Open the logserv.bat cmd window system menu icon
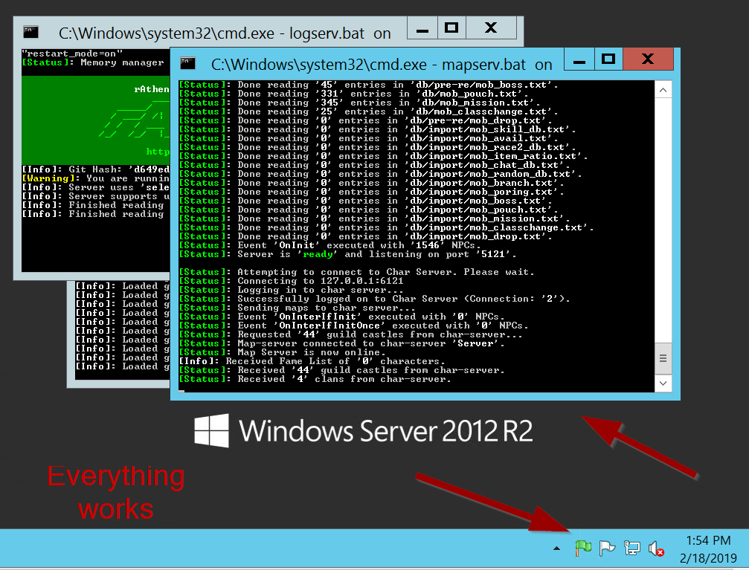 click(30, 32)
